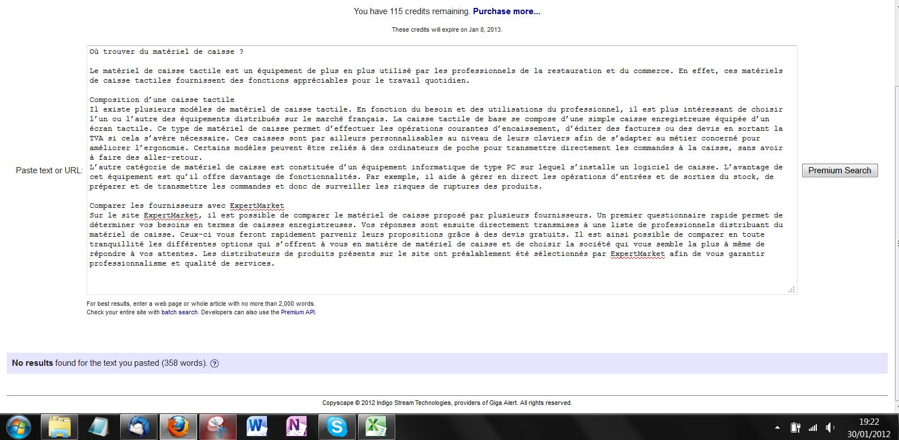Viewport: 899px width, 440px height.
Task: Launch OneNote from the taskbar
Action: [296, 426]
